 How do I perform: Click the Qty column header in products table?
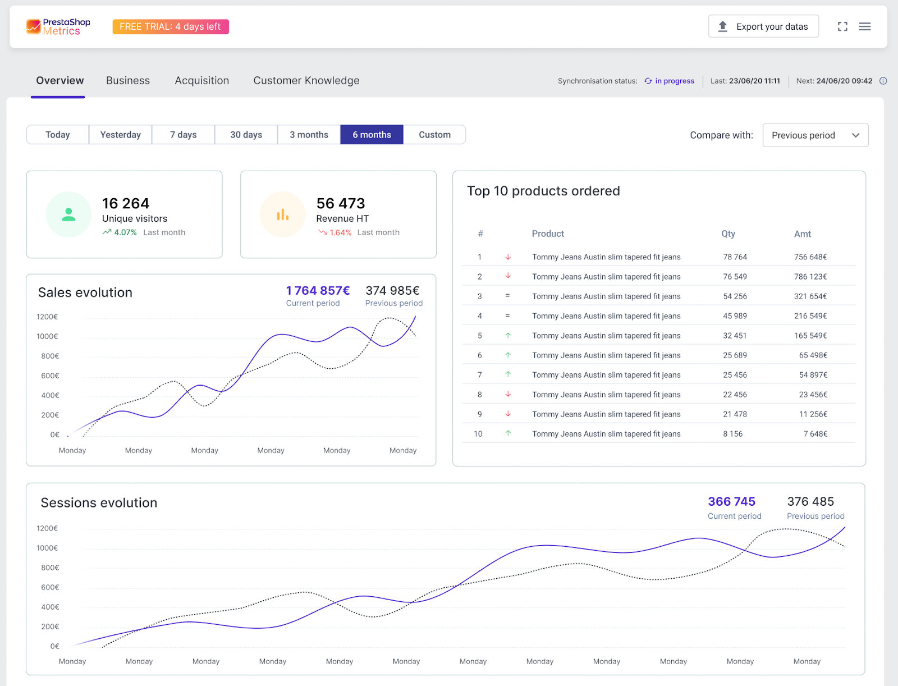pos(728,234)
